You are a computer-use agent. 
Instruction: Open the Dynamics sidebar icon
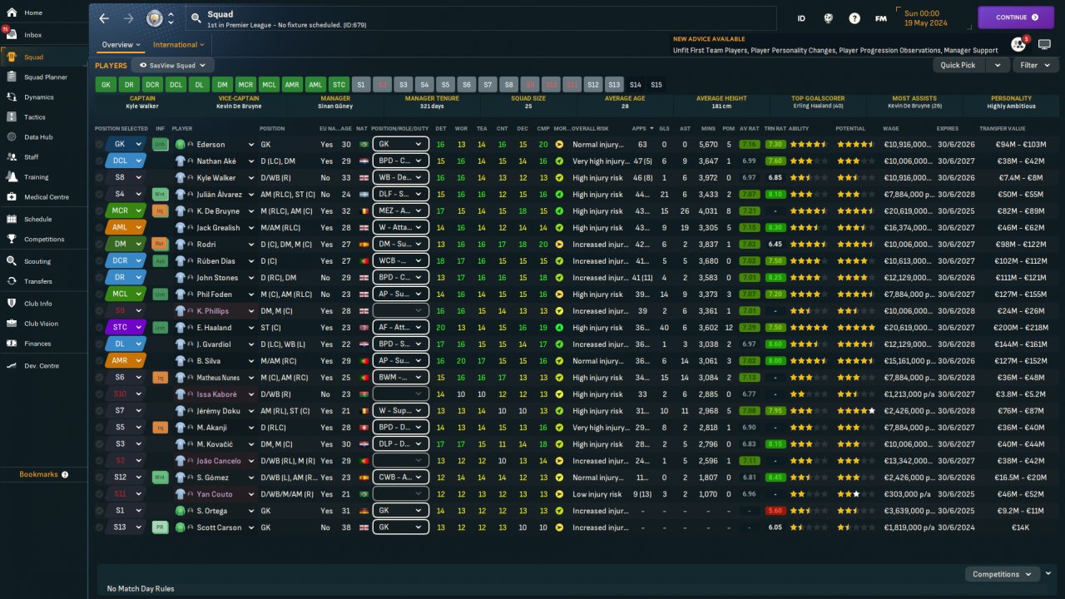[x=12, y=97]
